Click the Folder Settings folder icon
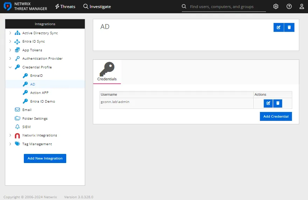Image resolution: width=308 pixels, height=200 pixels. pos(17,118)
